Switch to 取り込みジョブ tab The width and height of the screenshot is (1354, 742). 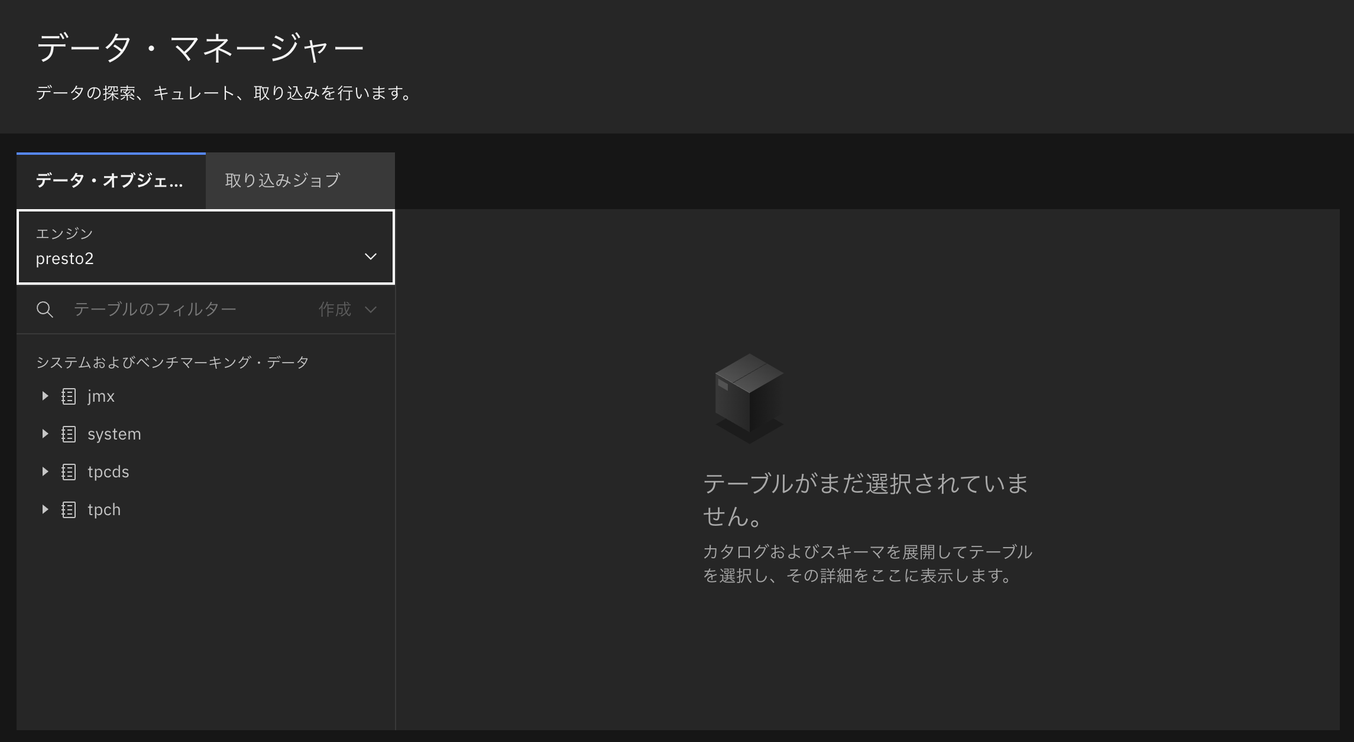(283, 180)
